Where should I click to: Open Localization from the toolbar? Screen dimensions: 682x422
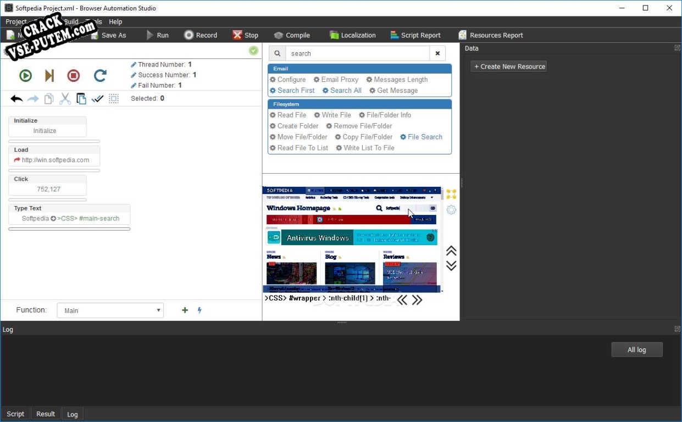tap(353, 35)
